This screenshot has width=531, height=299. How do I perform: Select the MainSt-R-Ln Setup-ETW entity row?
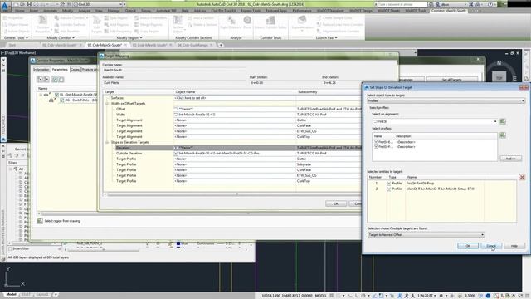tap(442, 189)
